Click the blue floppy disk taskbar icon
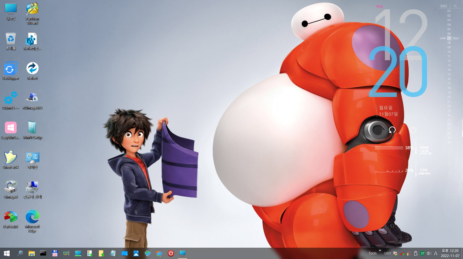The image size is (463, 259). coord(55,253)
